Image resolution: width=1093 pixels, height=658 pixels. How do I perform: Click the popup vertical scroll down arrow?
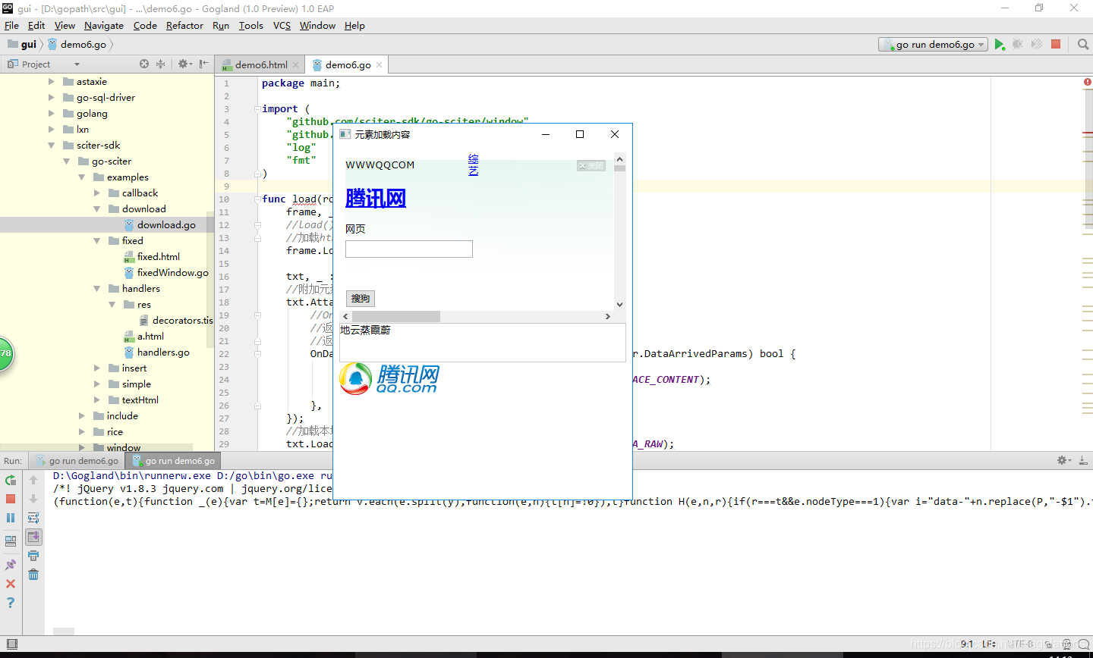tap(619, 305)
